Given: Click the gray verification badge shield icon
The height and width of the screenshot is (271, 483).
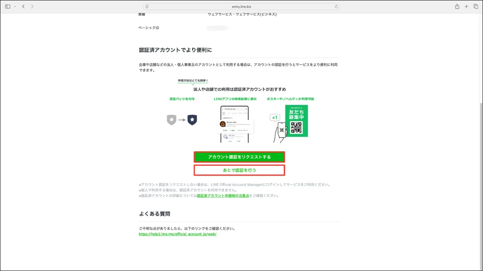Looking at the screenshot, I should [x=171, y=119].
